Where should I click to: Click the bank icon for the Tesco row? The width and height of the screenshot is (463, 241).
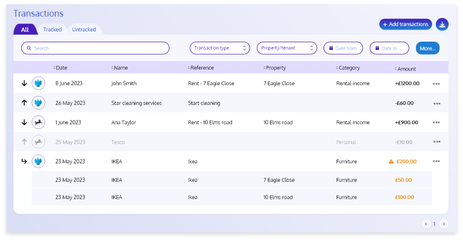pyautogui.click(x=38, y=142)
